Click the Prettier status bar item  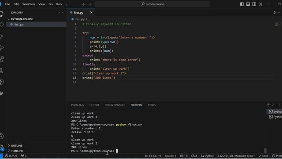click(277, 156)
